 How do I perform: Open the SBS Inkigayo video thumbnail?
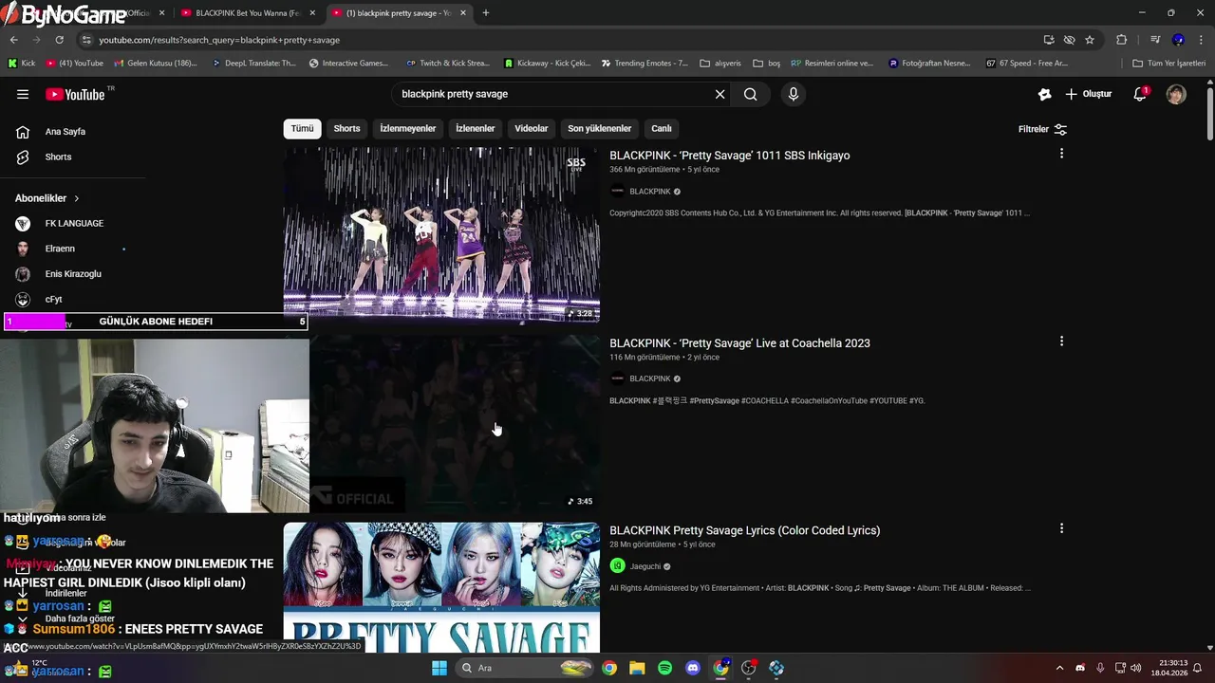point(441,234)
